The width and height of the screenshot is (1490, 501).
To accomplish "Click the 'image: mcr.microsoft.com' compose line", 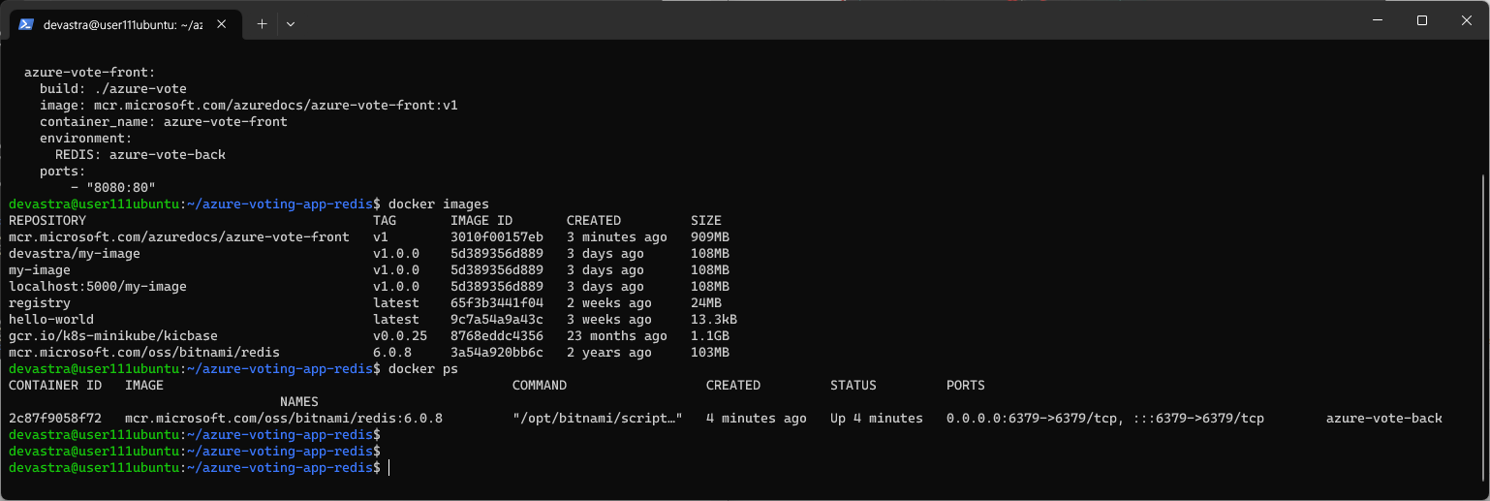I will pos(249,106).
